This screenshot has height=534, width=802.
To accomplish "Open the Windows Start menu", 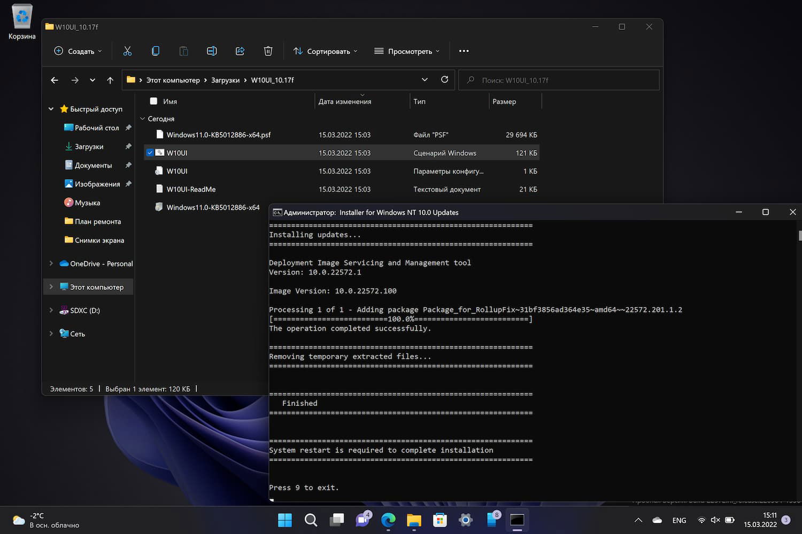I will point(285,520).
